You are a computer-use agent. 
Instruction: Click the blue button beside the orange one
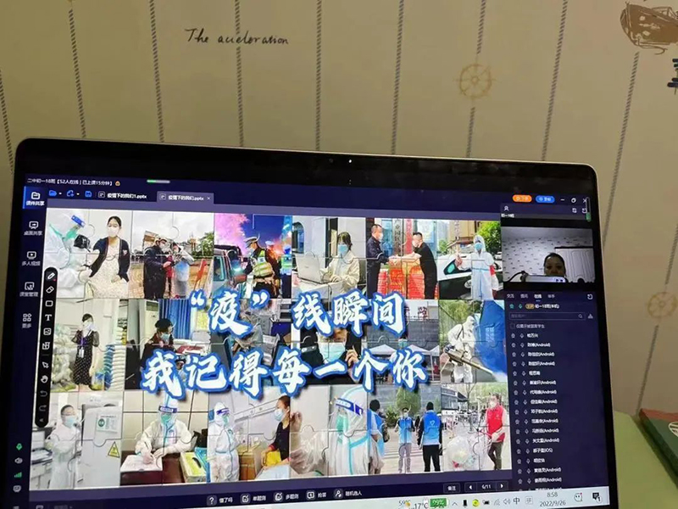545,199
